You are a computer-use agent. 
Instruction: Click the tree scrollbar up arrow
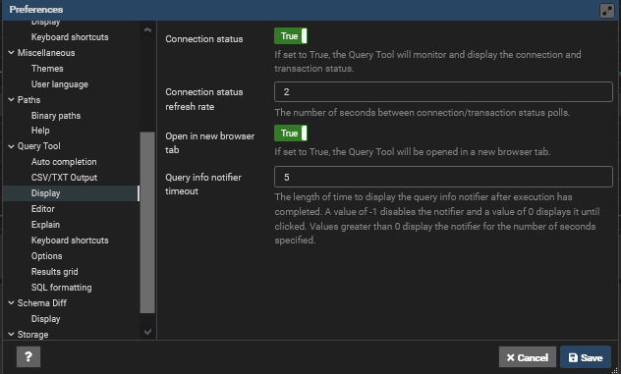pos(147,29)
